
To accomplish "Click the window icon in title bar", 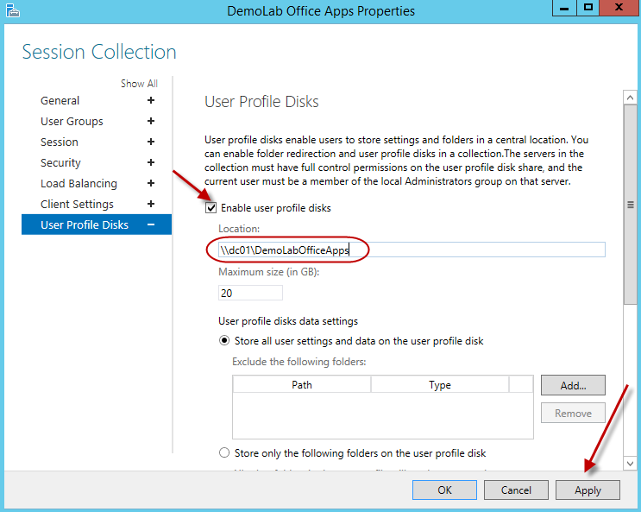I will [x=12, y=11].
